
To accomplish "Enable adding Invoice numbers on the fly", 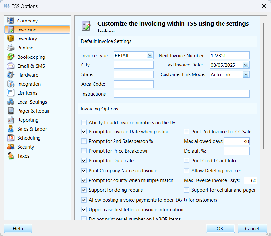I will (84, 123).
